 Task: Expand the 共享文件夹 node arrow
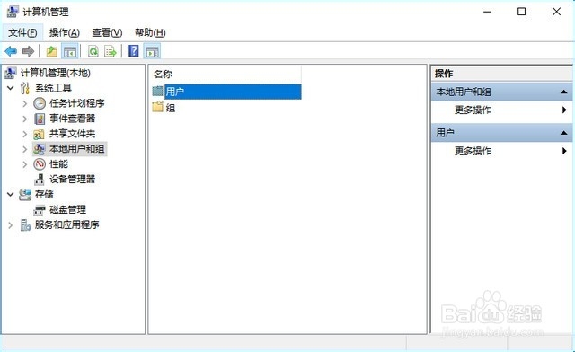24,134
